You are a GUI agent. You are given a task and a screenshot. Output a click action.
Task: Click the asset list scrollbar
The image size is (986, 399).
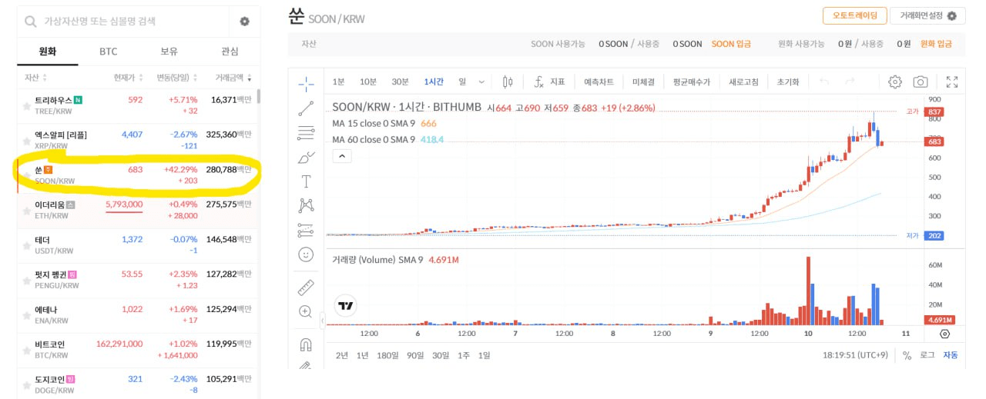click(x=258, y=97)
